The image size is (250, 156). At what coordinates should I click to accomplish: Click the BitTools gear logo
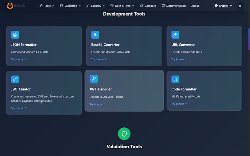click(10, 6)
